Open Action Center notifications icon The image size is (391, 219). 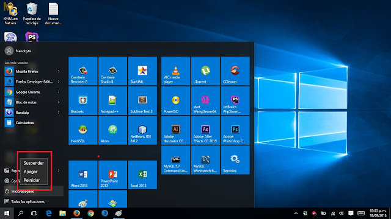click(x=351, y=214)
